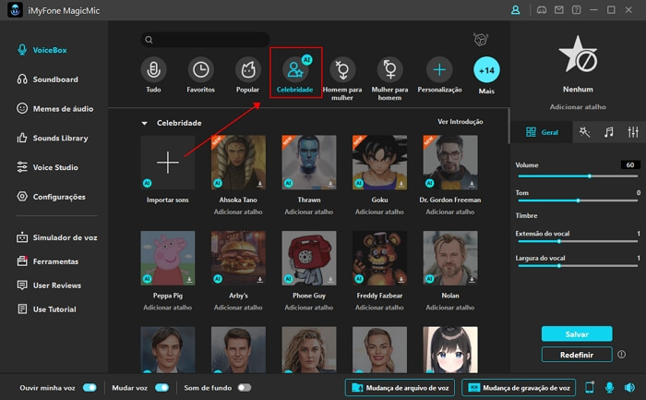The height and width of the screenshot is (400, 646).
Task: Open Mudança de arquivo de voz
Action: click(400, 388)
